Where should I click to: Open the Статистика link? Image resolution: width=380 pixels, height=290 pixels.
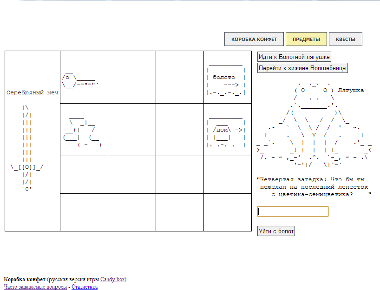pos(85,287)
